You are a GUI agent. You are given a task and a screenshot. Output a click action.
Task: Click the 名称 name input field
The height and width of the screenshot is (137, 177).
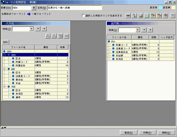(x=75, y=8)
